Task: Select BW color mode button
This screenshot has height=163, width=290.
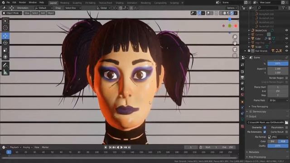Action: point(273,141)
